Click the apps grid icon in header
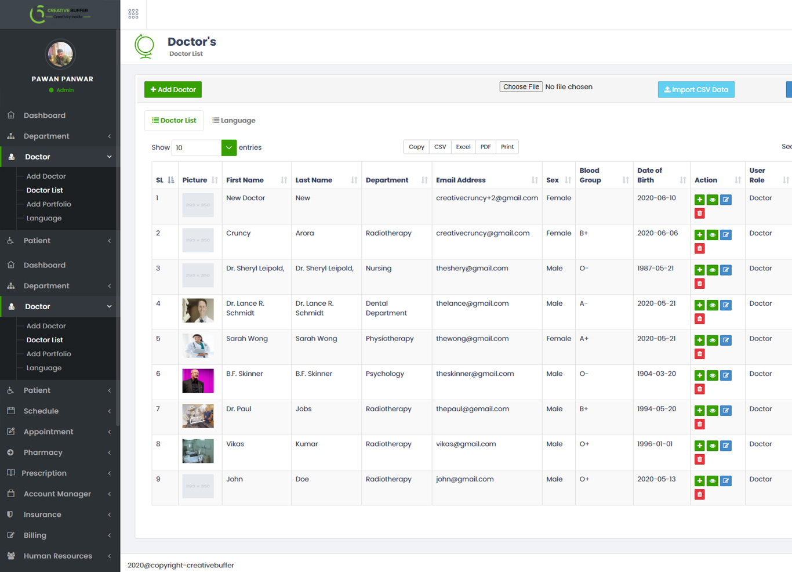 [133, 14]
